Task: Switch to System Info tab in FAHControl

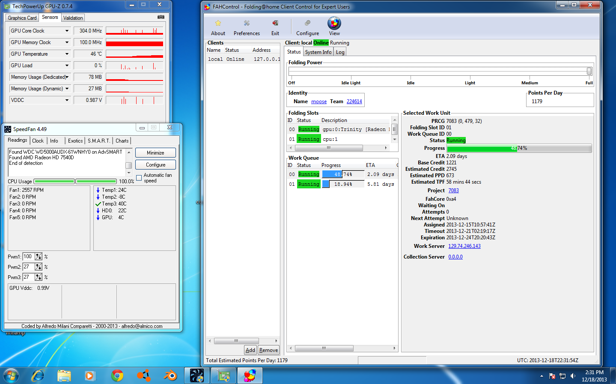Action: pos(318,52)
